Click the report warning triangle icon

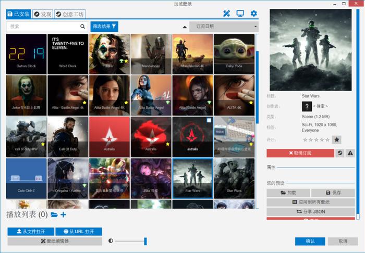pos(350,153)
